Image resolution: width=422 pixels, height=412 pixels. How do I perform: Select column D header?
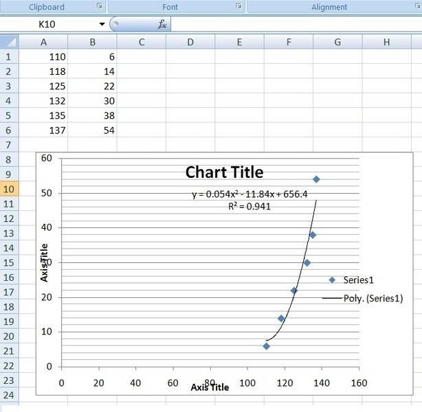click(190, 42)
